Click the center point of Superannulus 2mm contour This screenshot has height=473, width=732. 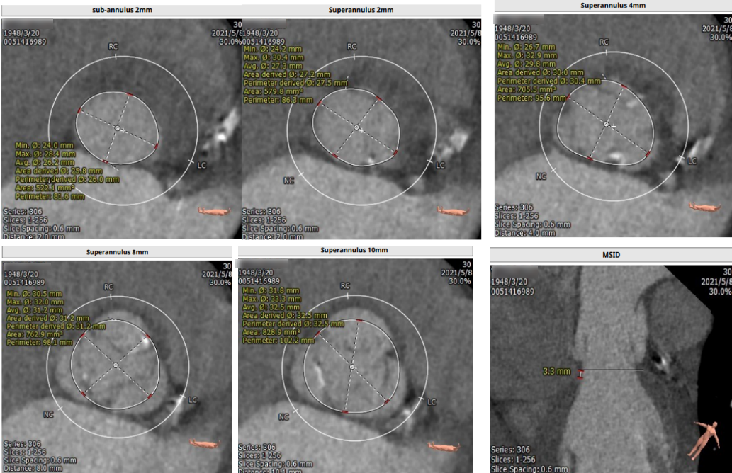pos(356,127)
